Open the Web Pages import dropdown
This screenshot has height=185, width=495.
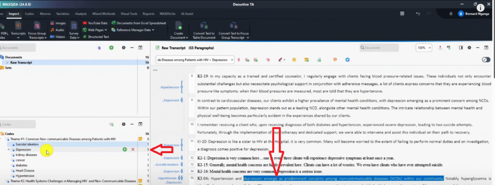pyautogui.click(x=95, y=30)
